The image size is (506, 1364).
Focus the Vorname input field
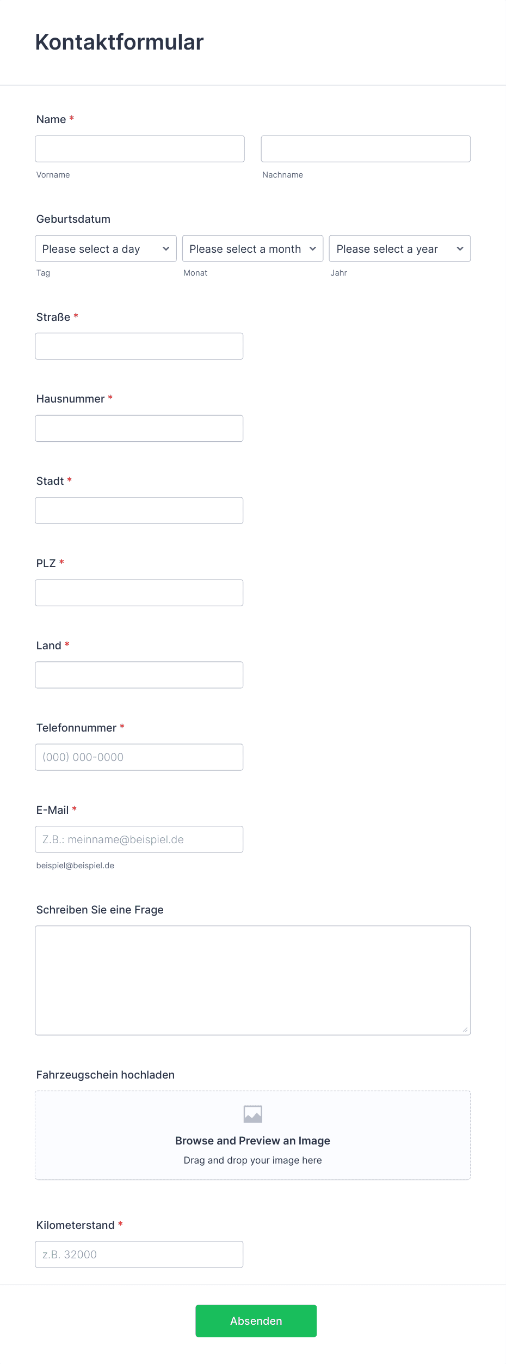pyautogui.click(x=140, y=149)
